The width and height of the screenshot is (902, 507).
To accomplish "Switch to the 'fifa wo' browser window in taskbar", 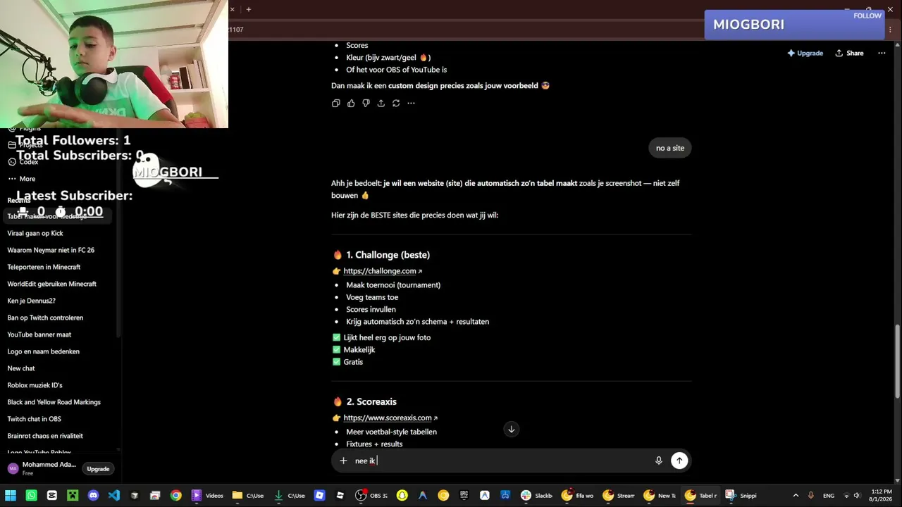I will 577,496.
